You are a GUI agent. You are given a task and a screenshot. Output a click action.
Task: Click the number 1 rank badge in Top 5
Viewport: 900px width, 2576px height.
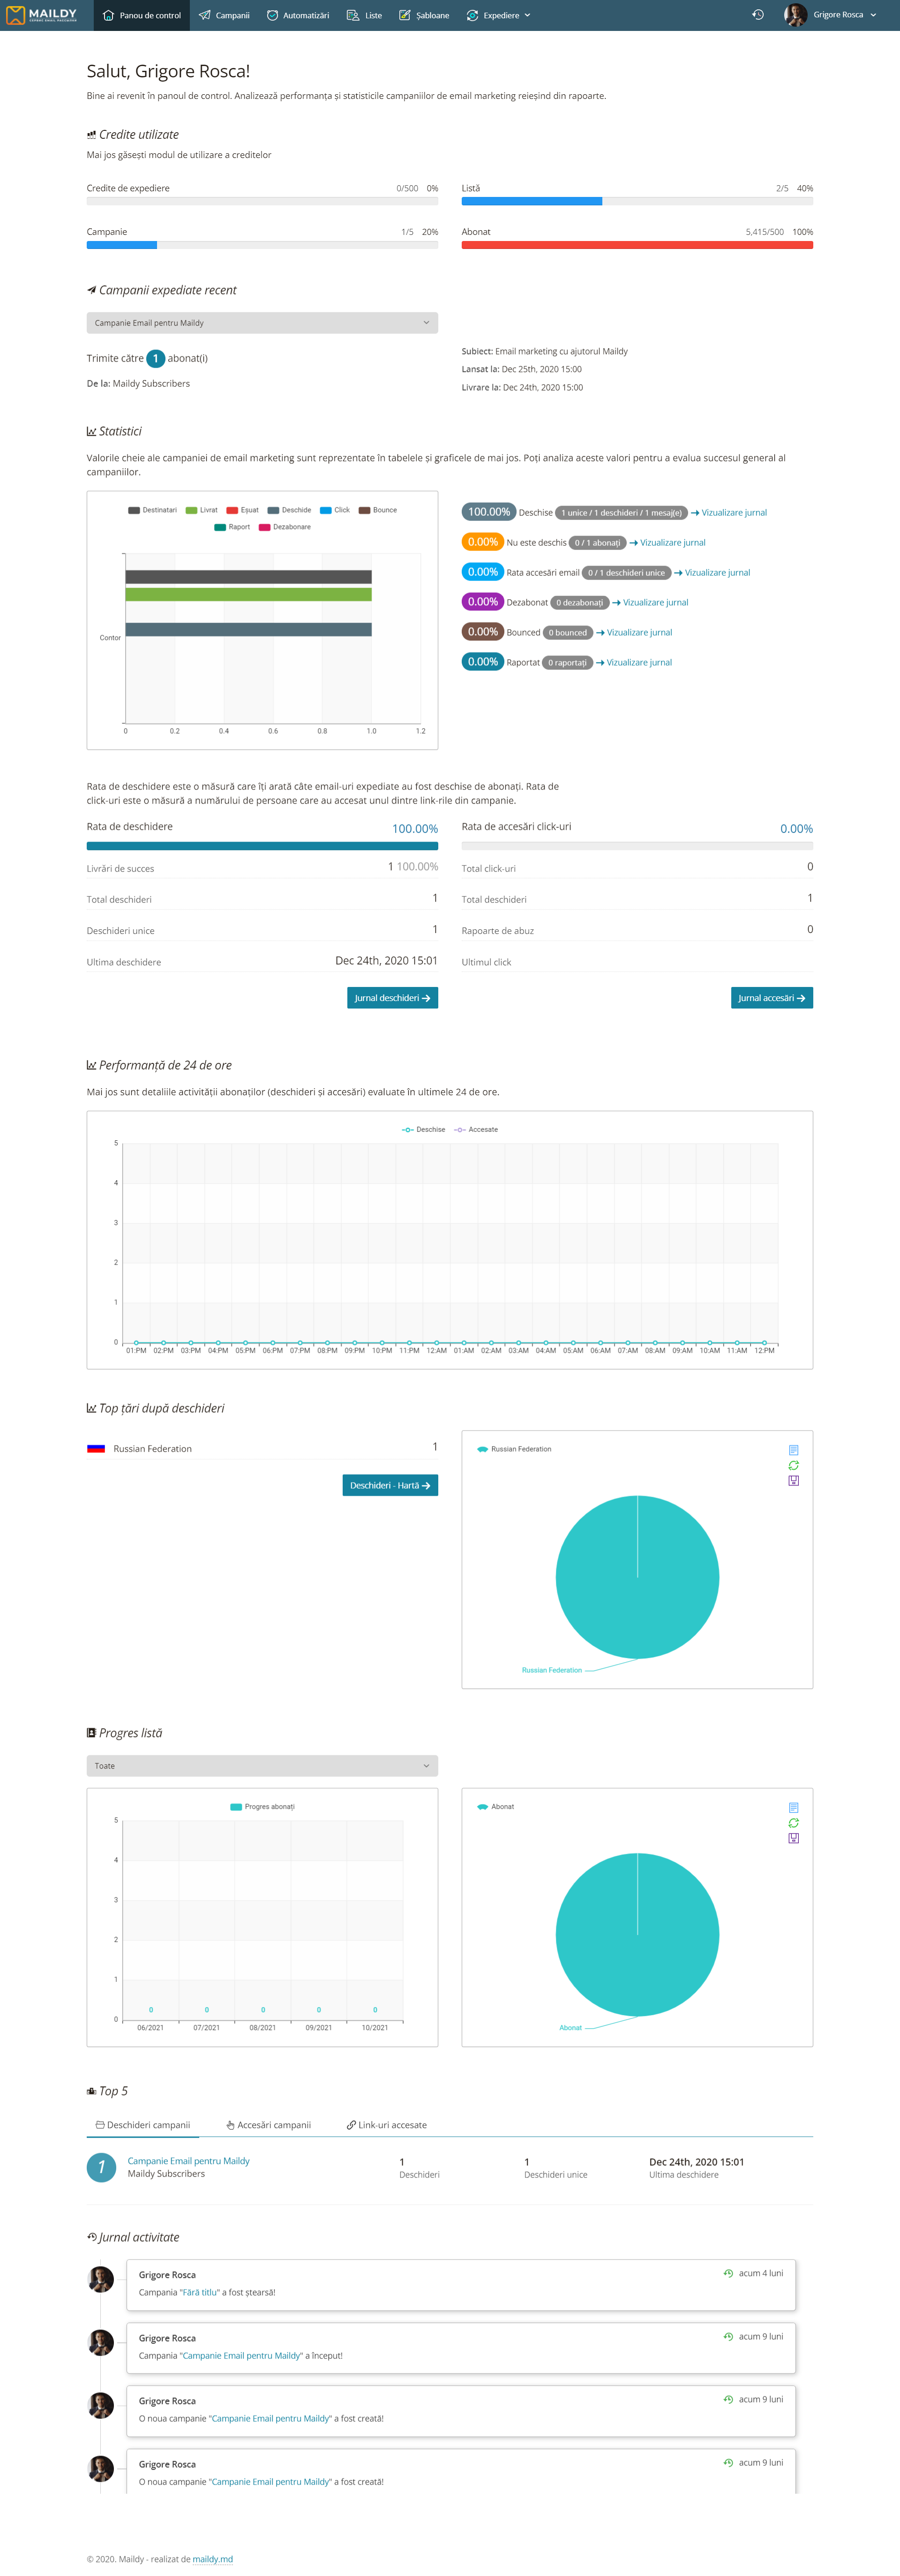[x=101, y=2167]
